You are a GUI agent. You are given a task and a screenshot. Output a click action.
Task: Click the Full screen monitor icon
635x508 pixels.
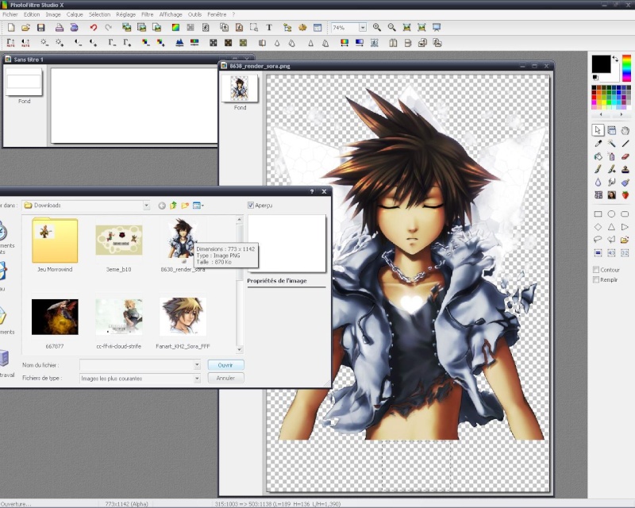point(436,28)
